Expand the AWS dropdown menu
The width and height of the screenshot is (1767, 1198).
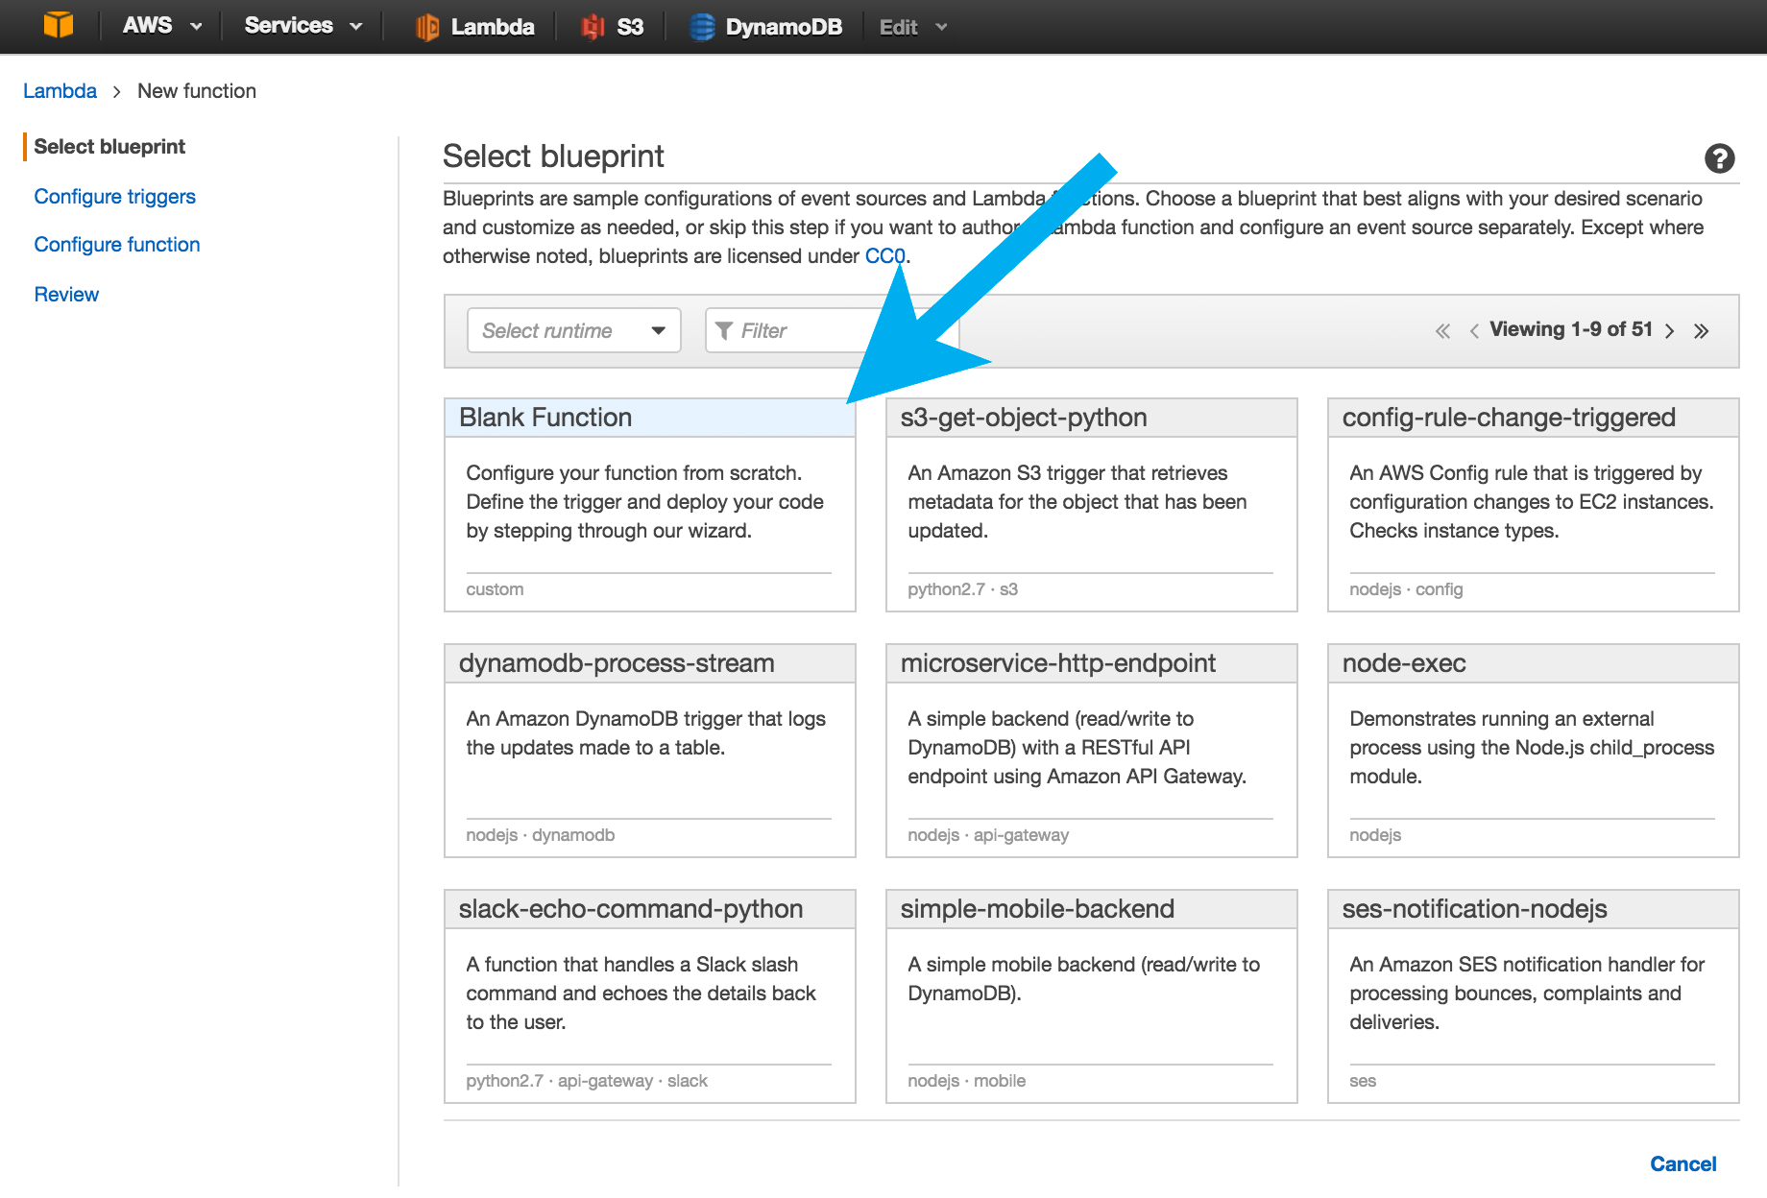pyautogui.click(x=161, y=26)
